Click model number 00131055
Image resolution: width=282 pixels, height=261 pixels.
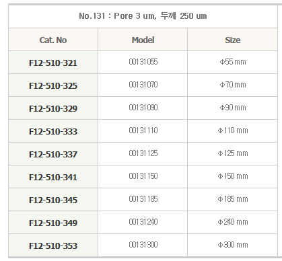(143, 62)
